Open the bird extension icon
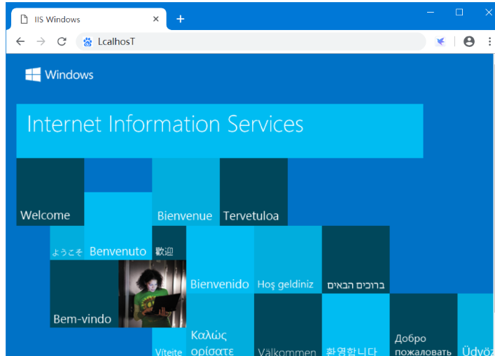 click(x=440, y=41)
